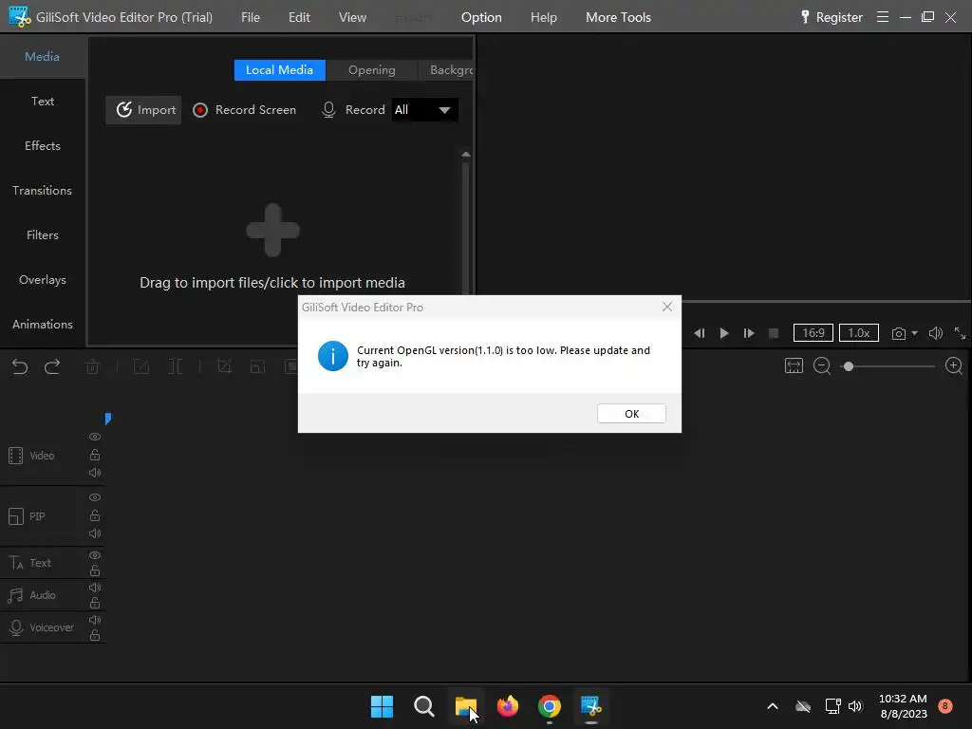Viewport: 972px width, 729px height.
Task: Open the Option menu
Action: 481,17
